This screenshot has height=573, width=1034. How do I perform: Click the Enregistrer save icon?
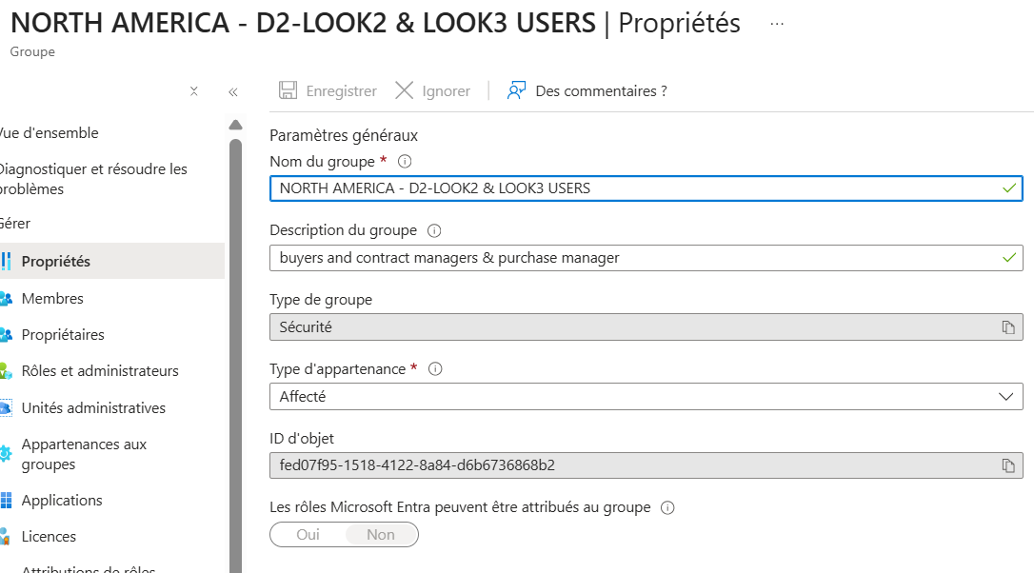[x=288, y=90]
